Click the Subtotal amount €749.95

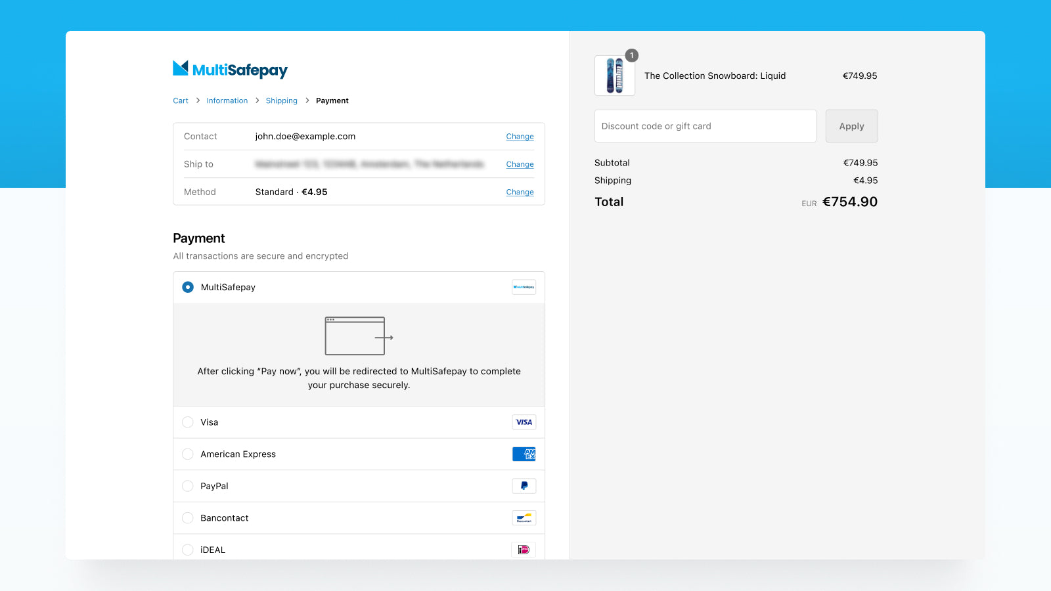(861, 163)
